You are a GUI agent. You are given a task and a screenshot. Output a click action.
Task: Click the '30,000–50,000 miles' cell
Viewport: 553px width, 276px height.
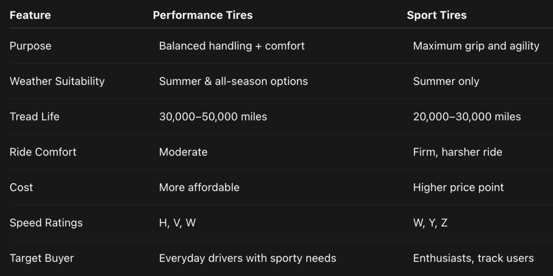pyautogui.click(x=213, y=117)
